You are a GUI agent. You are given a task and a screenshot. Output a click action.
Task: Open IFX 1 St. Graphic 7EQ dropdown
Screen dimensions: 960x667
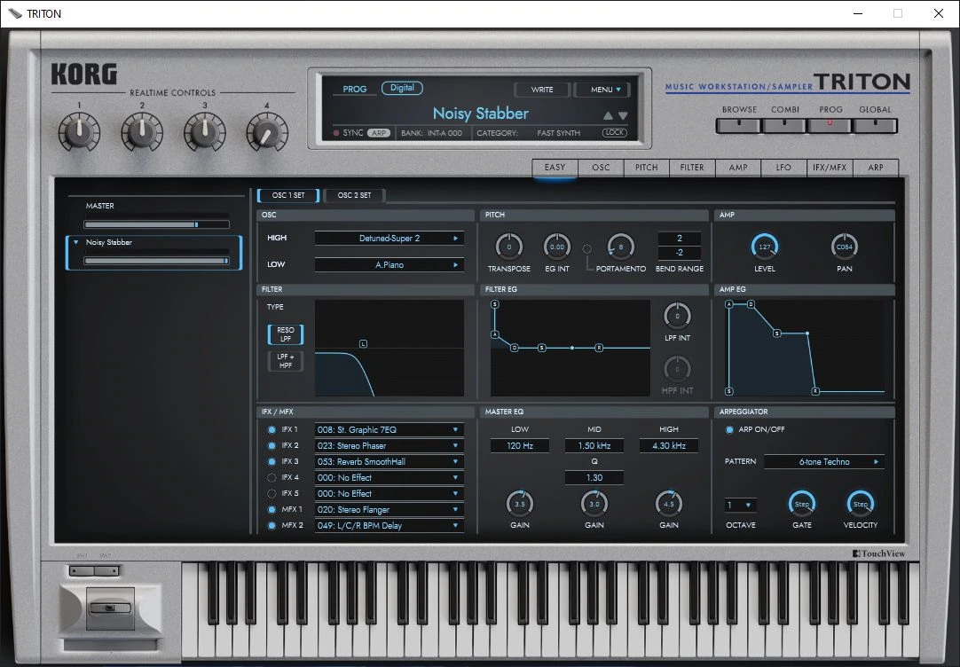[390, 430]
